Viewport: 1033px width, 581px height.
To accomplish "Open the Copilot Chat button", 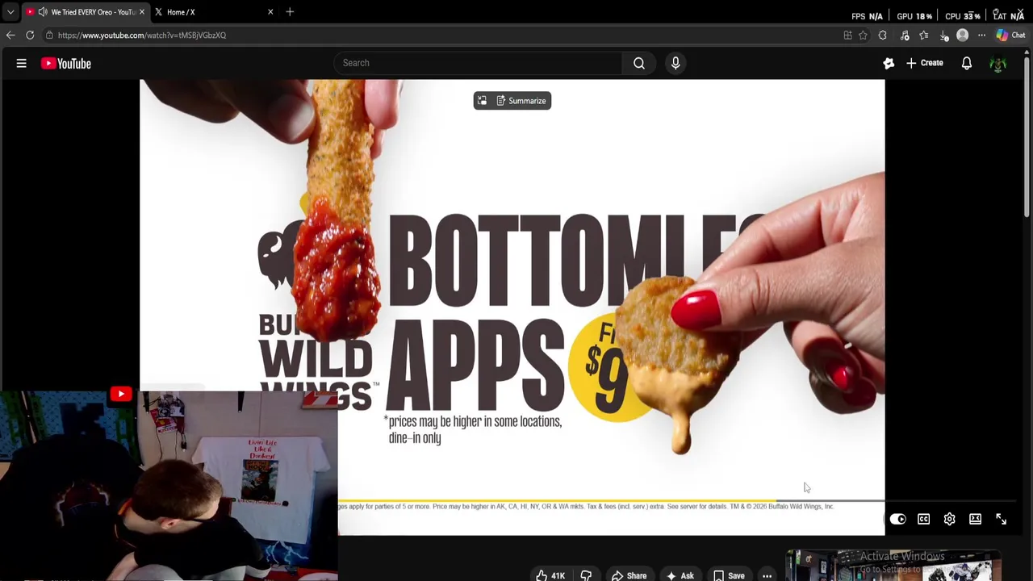I will [1010, 35].
